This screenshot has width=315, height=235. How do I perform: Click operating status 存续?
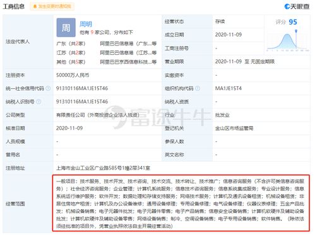220,21
